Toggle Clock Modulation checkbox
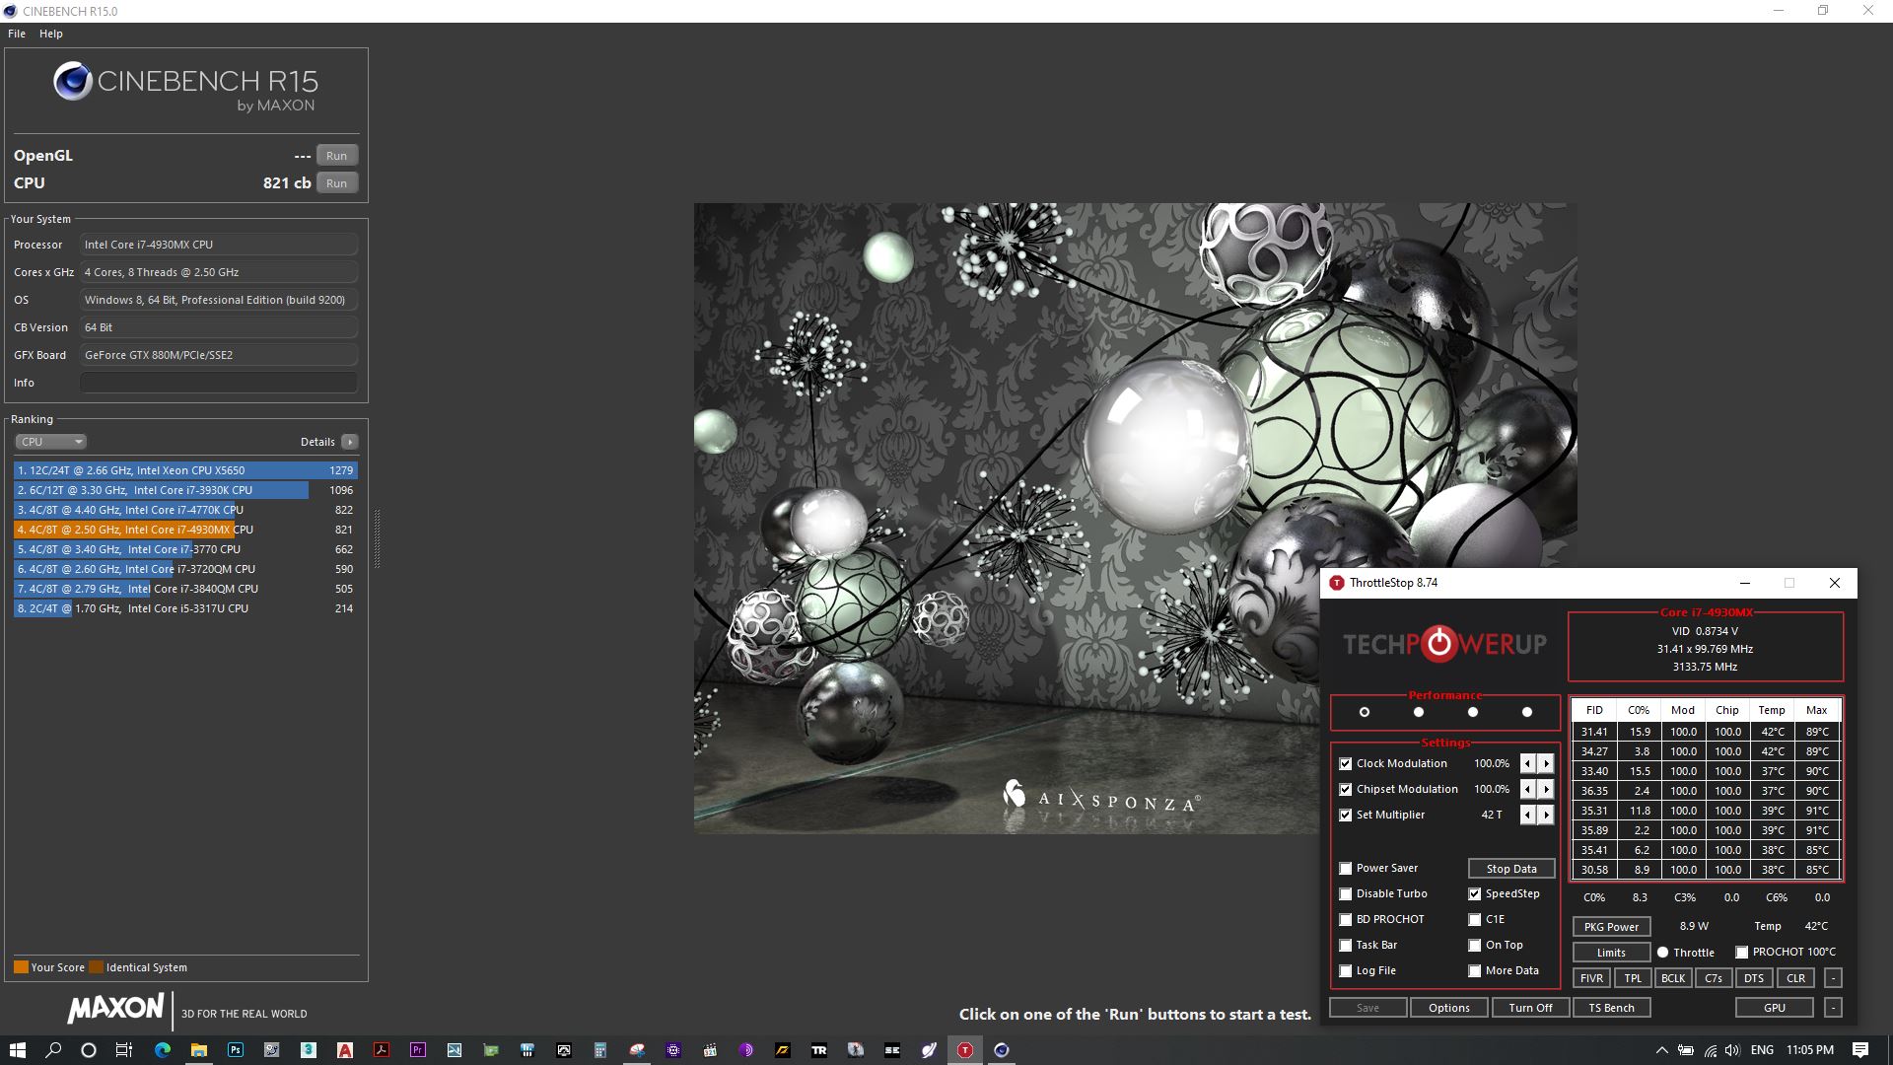Screen dimensions: 1893x1065 coord(1345,763)
